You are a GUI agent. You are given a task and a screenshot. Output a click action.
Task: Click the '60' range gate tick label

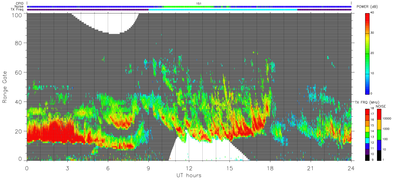pyautogui.click(x=18, y=72)
